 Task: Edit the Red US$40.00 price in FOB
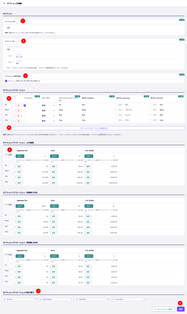click(88, 227)
